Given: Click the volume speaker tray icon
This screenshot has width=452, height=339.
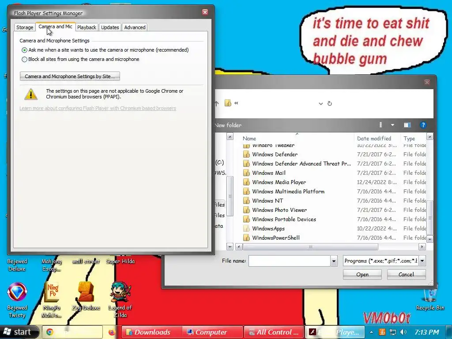Looking at the screenshot, I should coord(403,332).
